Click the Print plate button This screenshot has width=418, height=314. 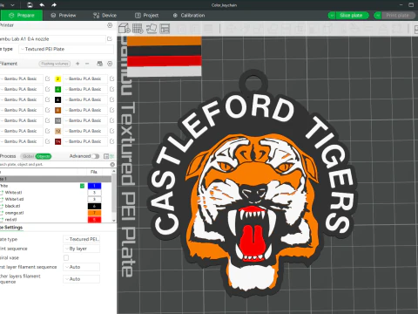[x=397, y=16]
